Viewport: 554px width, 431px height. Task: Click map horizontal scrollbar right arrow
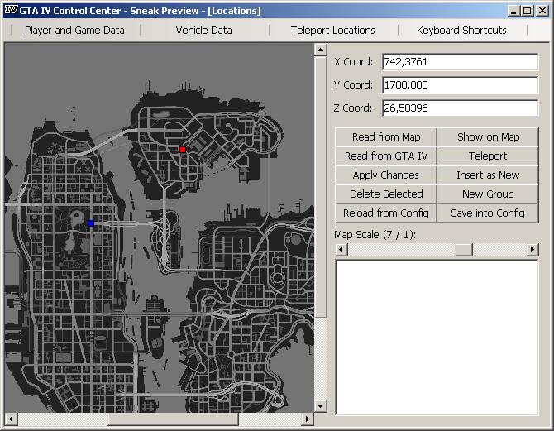(308, 419)
